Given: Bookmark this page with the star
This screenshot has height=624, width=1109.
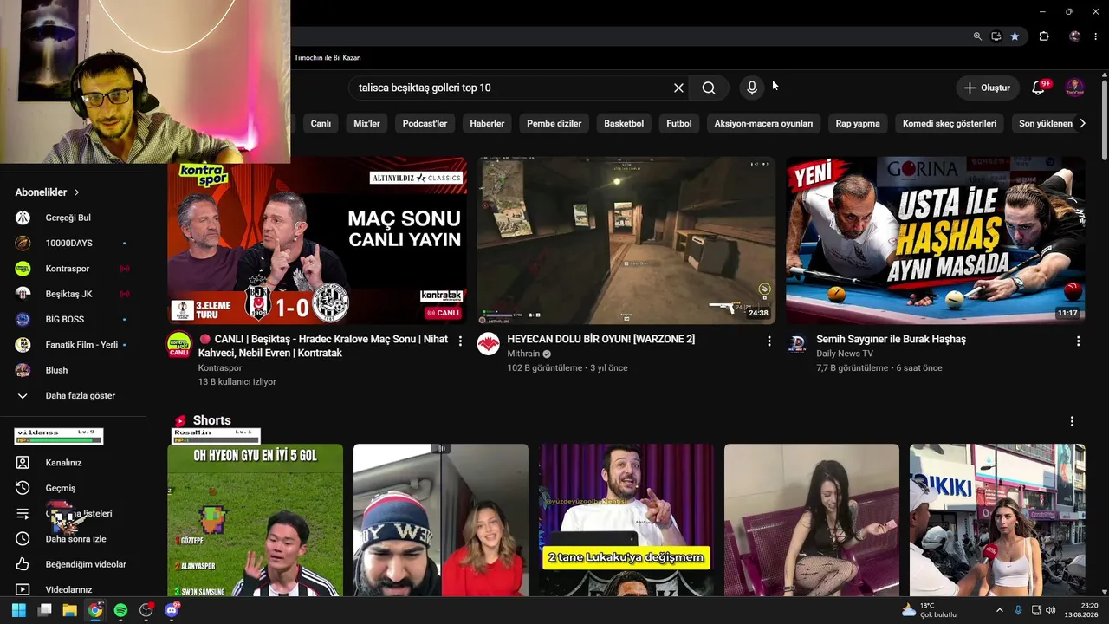Looking at the screenshot, I should pyautogui.click(x=1015, y=36).
